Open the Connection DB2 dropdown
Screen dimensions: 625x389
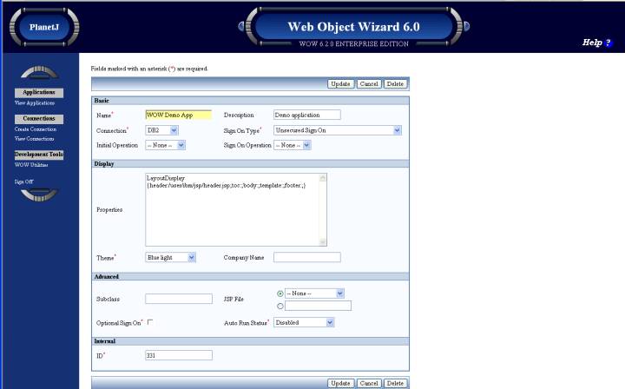click(x=161, y=130)
